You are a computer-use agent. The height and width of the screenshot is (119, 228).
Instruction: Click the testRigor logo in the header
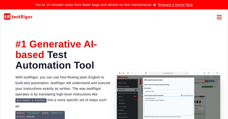point(18,17)
